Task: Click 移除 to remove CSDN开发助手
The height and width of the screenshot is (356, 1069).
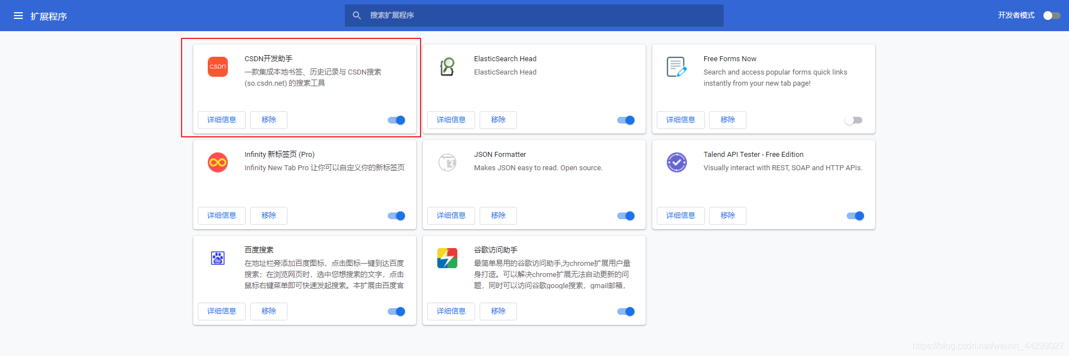Action: (x=269, y=120)
